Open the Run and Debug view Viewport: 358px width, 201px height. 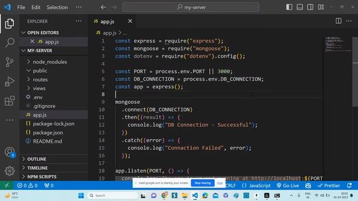[10, 82]
